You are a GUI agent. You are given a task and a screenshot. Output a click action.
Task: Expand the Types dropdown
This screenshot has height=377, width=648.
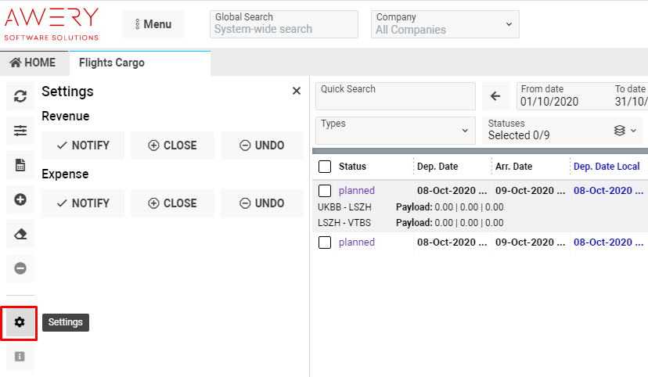point(395,130)
